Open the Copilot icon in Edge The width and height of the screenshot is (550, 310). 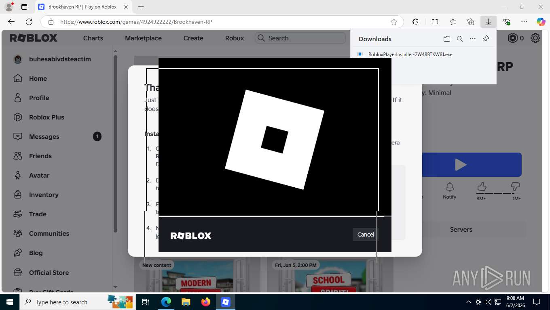pos(541,22)
